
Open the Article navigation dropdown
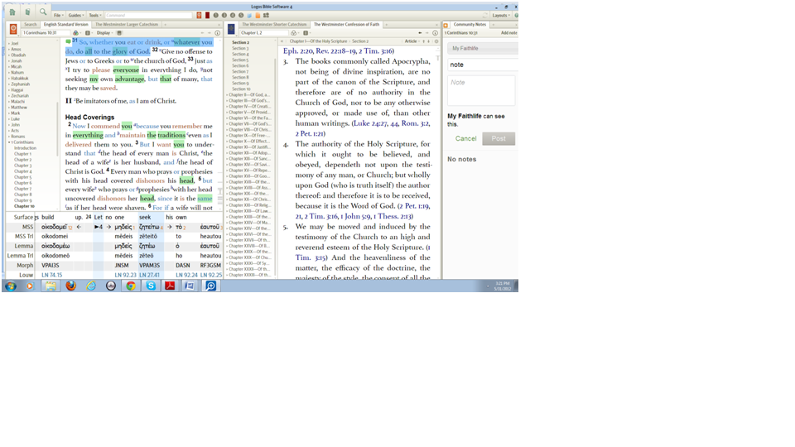[x=412, y=41]
